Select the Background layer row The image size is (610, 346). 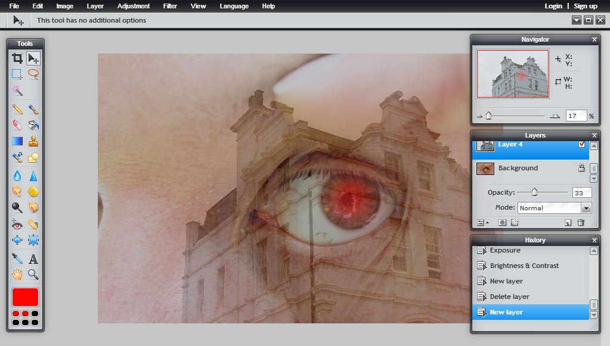(x=531, y=168)
